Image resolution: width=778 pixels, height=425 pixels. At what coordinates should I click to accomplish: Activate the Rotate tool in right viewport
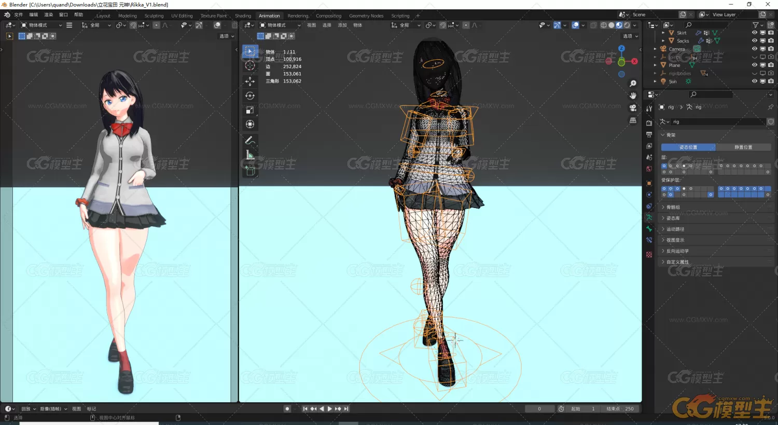click(x=250, y=95)
